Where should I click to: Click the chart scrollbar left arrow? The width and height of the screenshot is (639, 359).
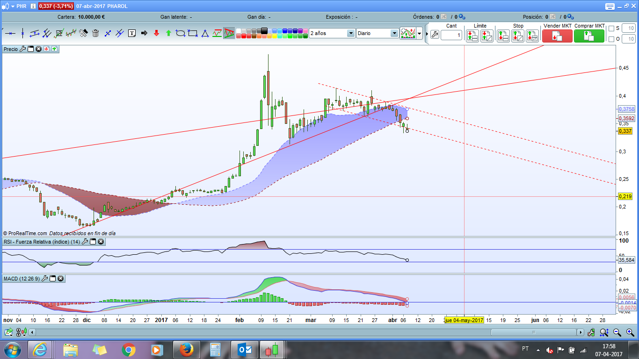tap(33, 332)
